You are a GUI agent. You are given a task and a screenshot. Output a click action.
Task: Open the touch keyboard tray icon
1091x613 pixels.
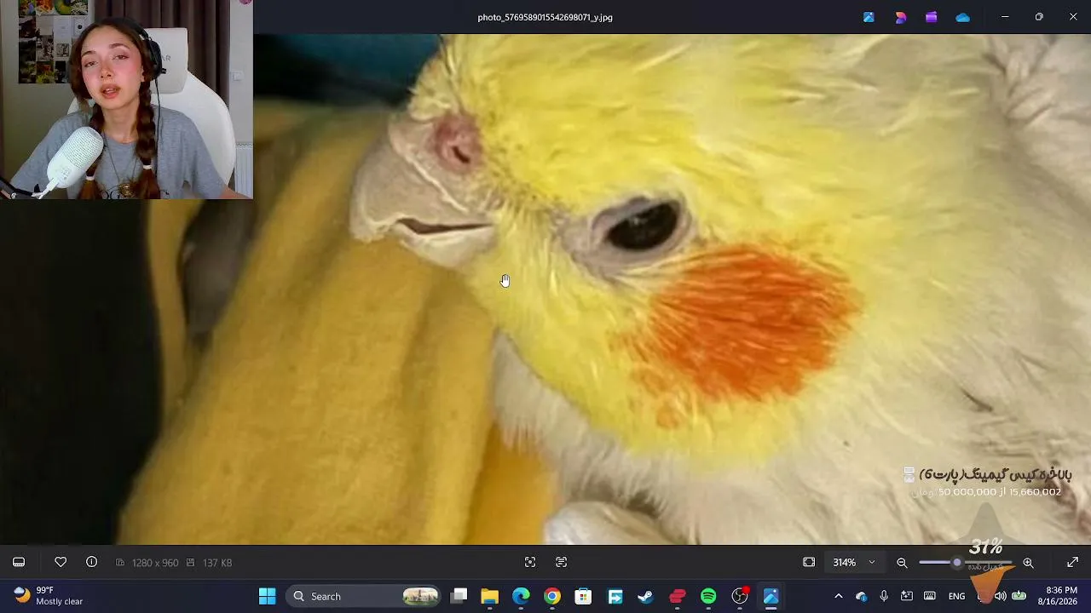point(930,596)
